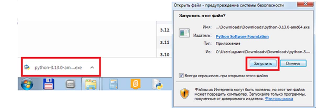The height and width of the screenshot is (108, 335).
Task: Open the orange Sublime-style taskbar icon
Action: coord(135,84)
